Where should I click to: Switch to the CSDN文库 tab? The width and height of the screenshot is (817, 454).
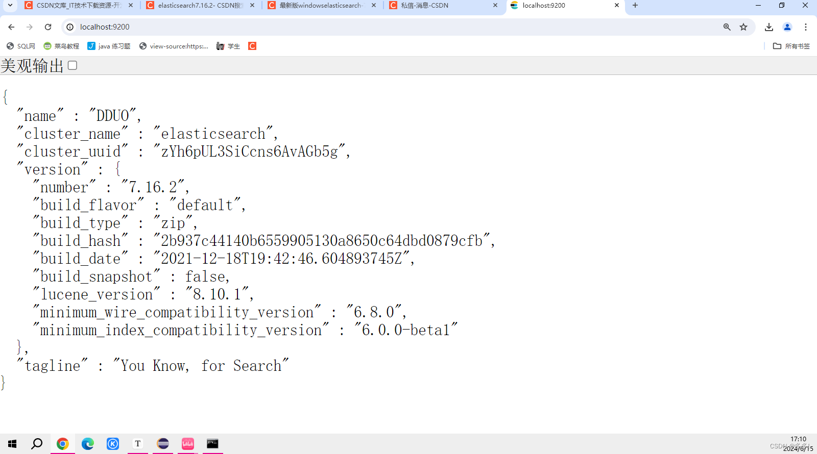(x=79, y=5)
